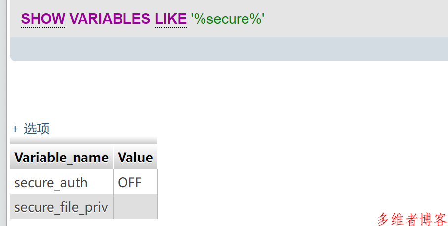The width and height of the screenshot is (448, 226).
Task: Click the blue-gray bar beneath the SQL query
Action: tap(229, 49)
